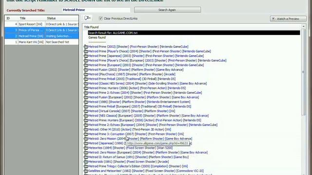Open Satellites and Meteorites! (1982) link
This screenshot has width=312, height=175.
[146, 171]
